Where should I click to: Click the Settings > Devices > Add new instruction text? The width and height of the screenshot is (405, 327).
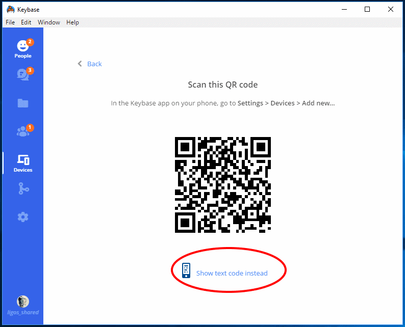click(x=286, y=103)
